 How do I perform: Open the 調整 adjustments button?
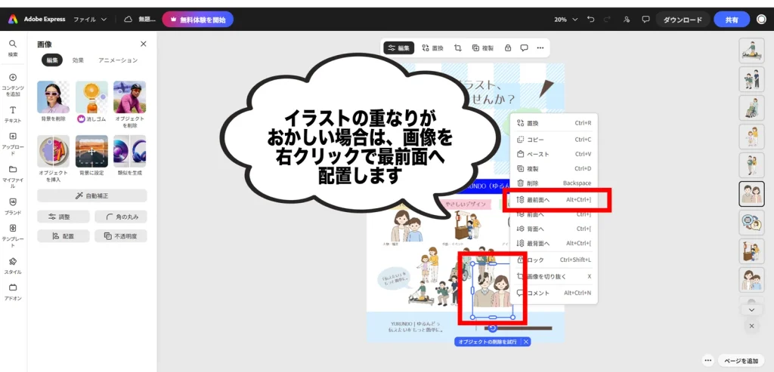pos(63,217)
